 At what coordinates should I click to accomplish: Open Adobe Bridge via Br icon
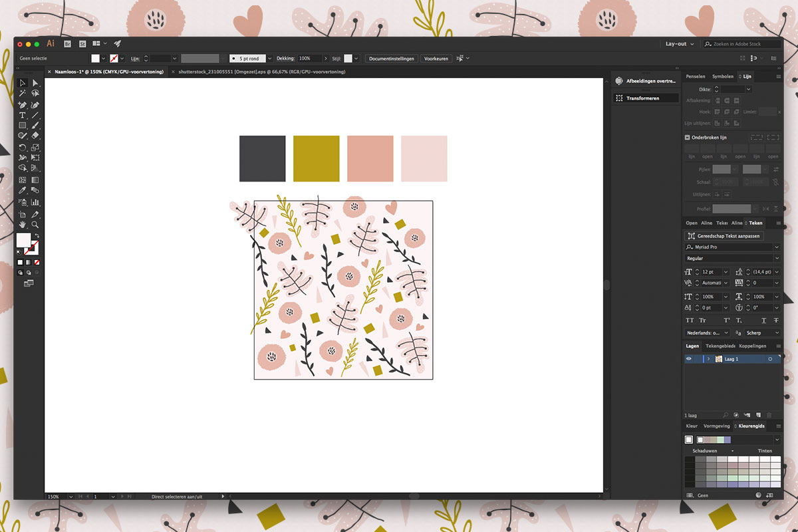point(67,43)
